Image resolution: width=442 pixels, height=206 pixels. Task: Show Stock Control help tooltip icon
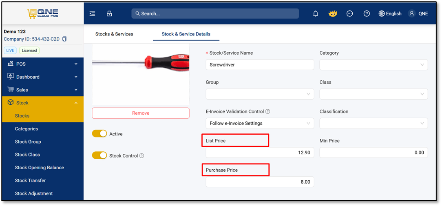142,156
